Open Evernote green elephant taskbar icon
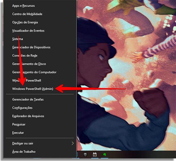Image resolution: width=176 pixels, height=161 pixels. pos(105,155)
